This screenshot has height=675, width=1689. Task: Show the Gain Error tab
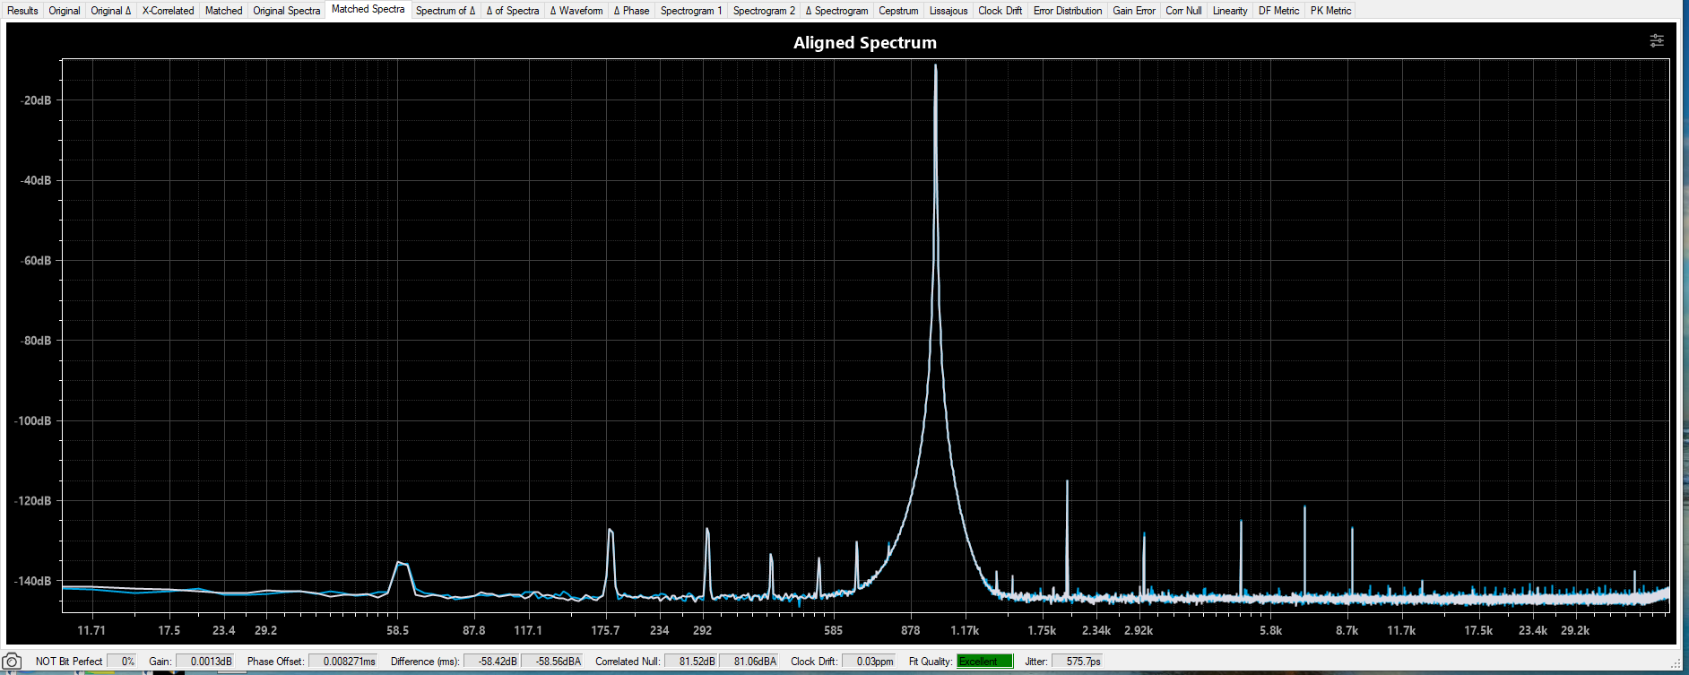1134,11
